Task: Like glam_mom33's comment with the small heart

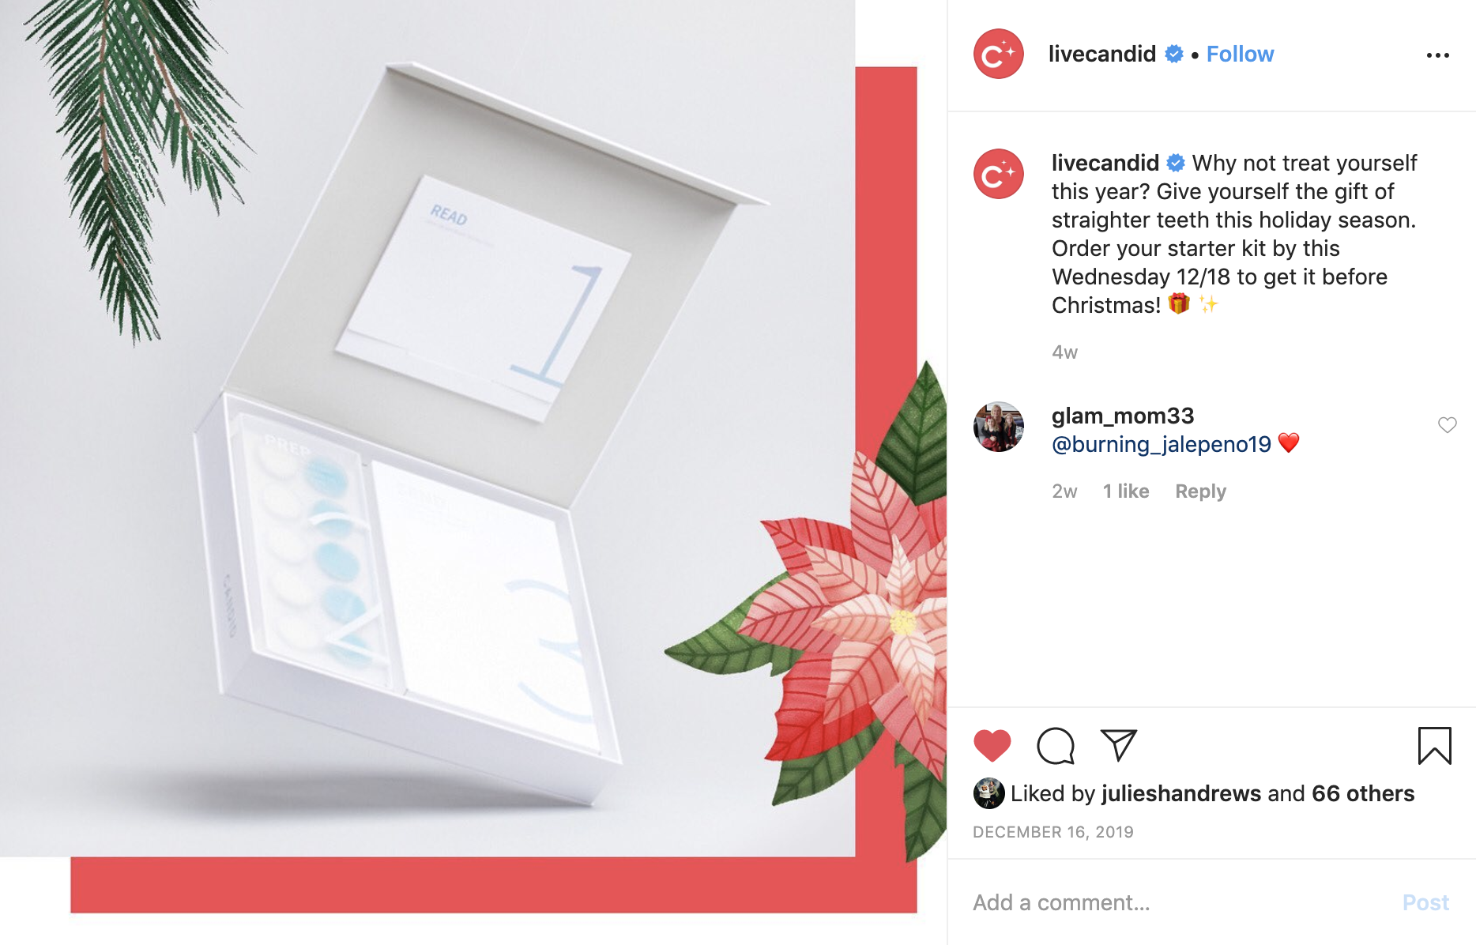Action: [x=1448, y=425]
